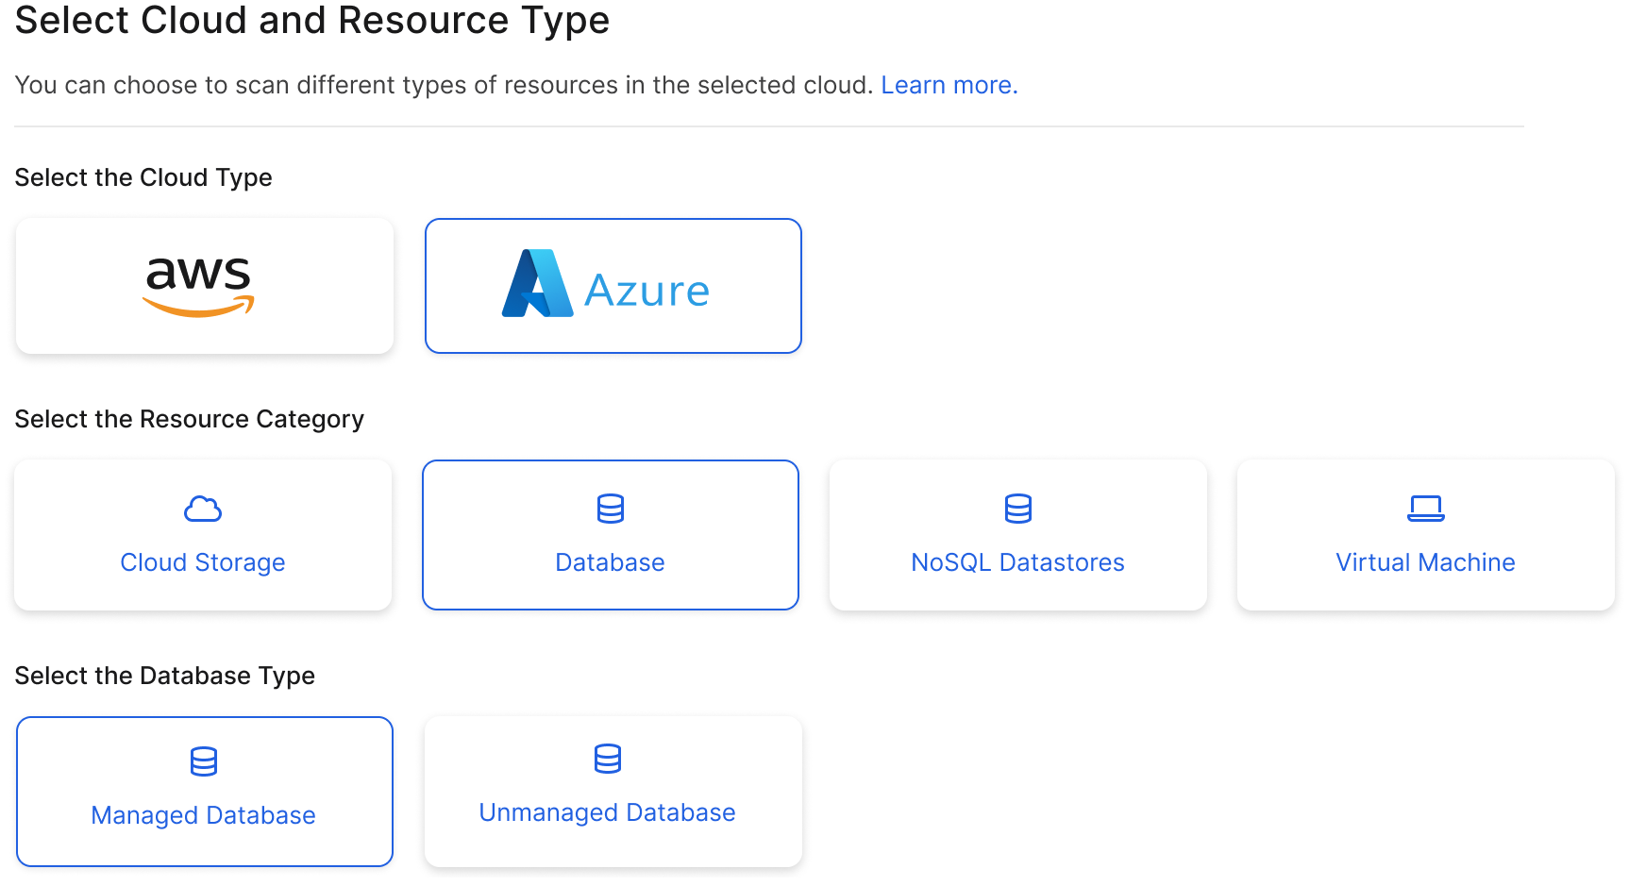Click the Azure text label
Image resolution: width=1629 pixels, height=886 pixels.
point(647,291)
